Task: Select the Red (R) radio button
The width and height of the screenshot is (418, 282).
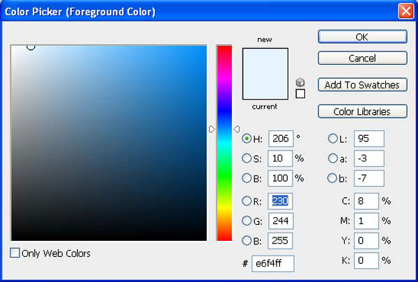Action: 247,201
